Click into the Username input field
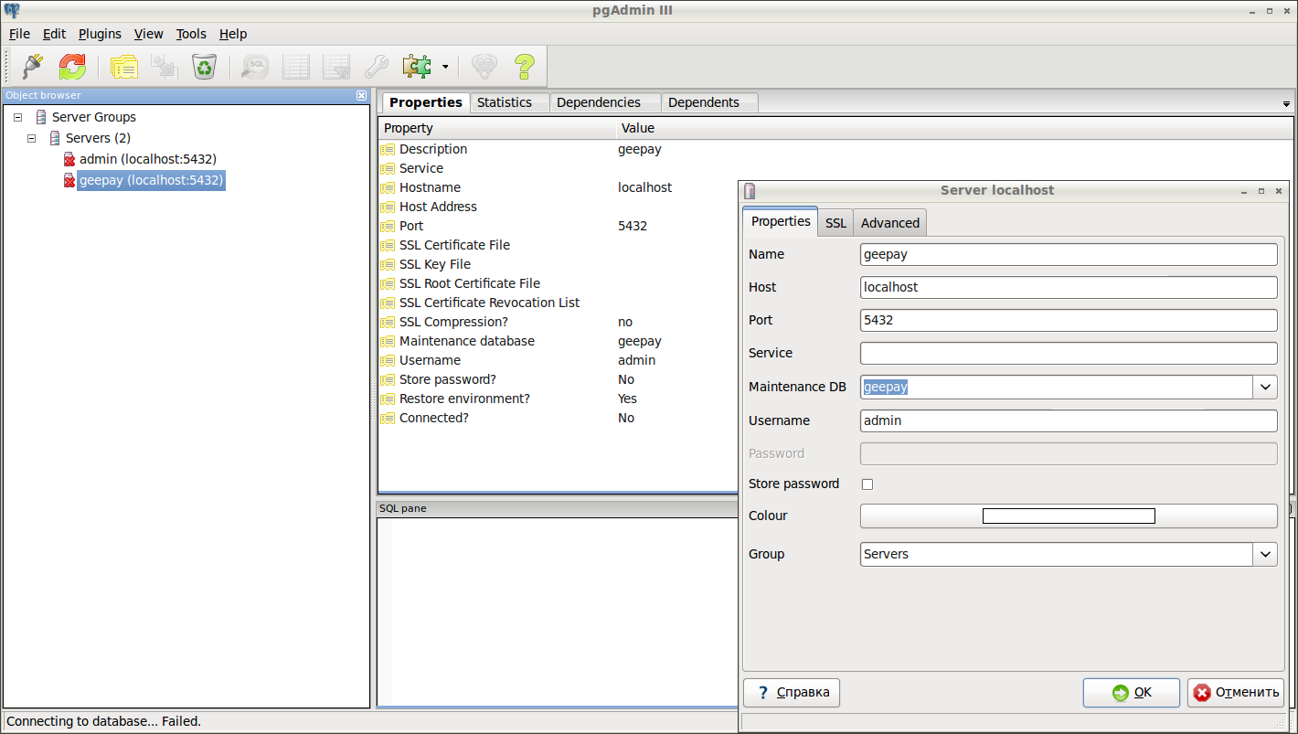This screenshot has height=734, width=1298. [x=1068, y=420]
